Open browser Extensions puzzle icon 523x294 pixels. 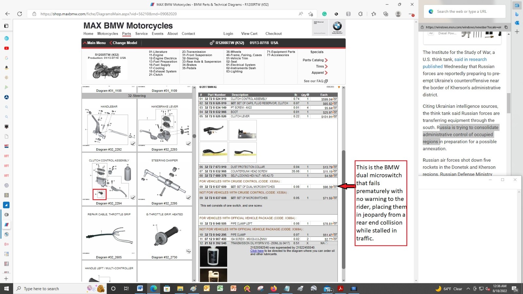[x=360, y=14]
